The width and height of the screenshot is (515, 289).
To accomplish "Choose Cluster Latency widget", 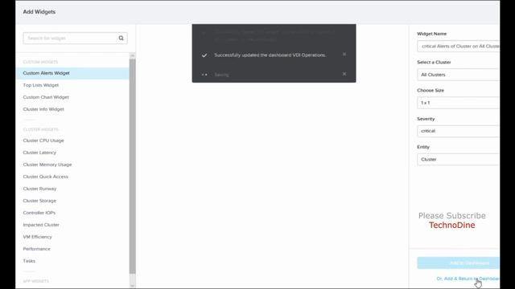I will (39, 153).
